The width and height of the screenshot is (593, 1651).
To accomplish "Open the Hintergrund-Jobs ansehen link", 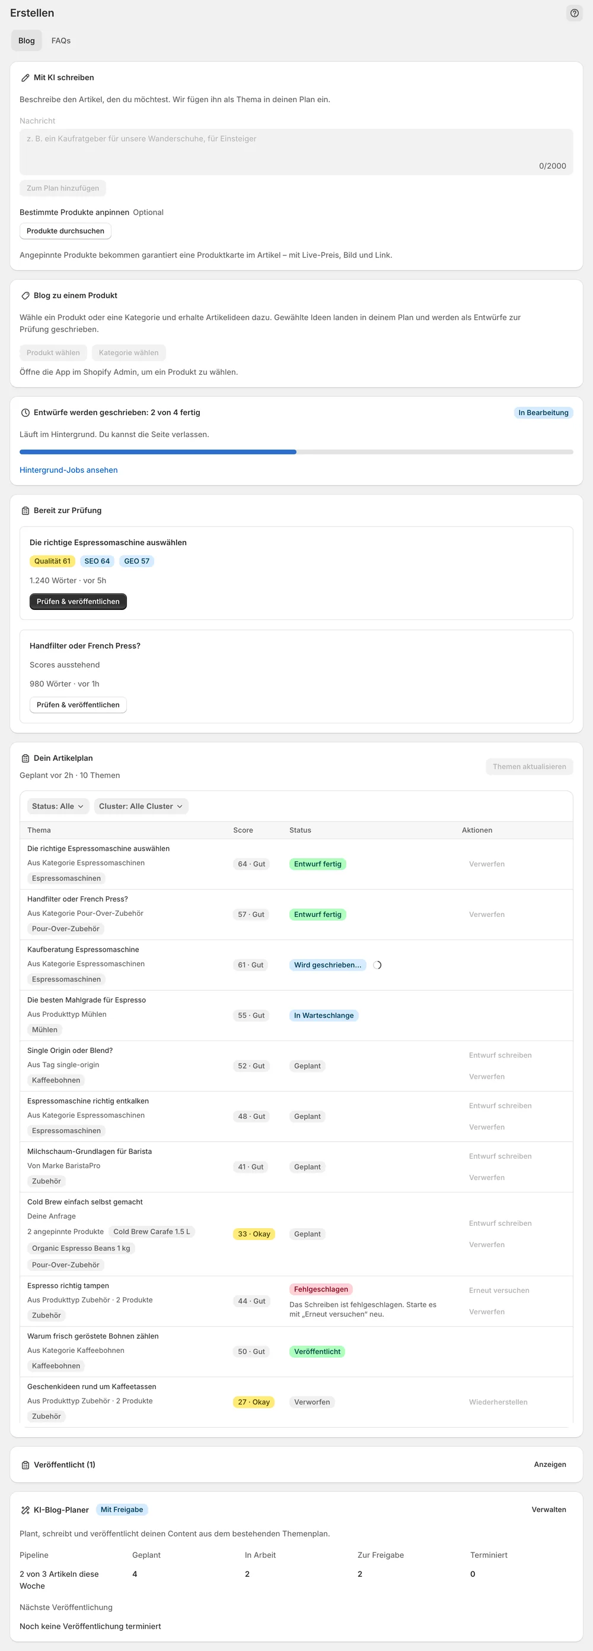I will [68, 470].
